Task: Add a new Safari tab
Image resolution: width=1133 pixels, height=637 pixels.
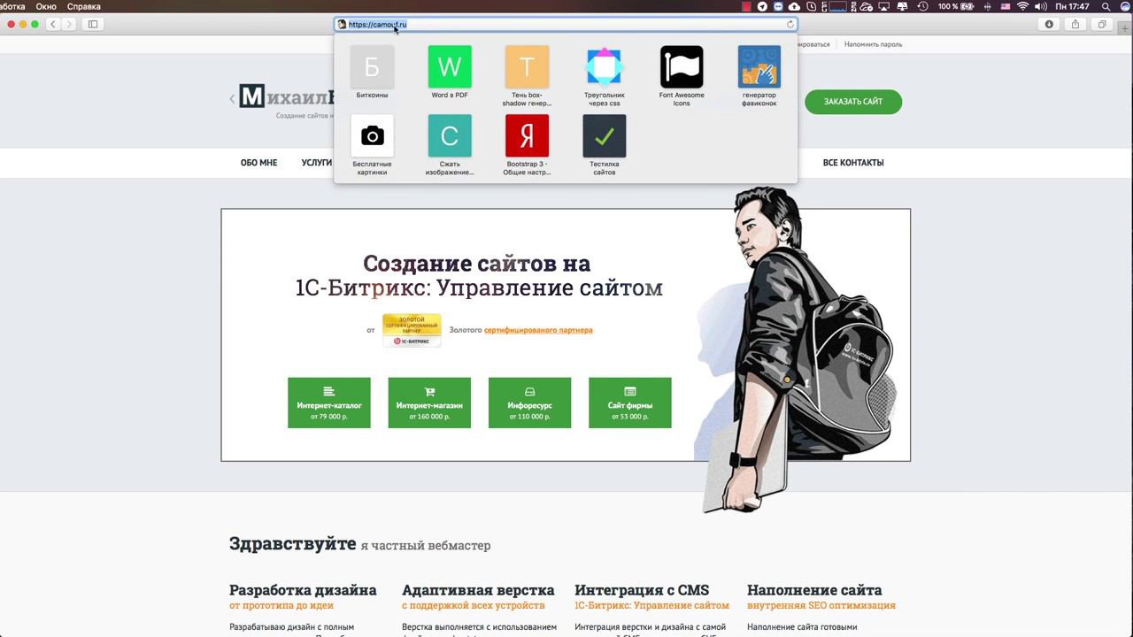Action: tap(1125, 28)
